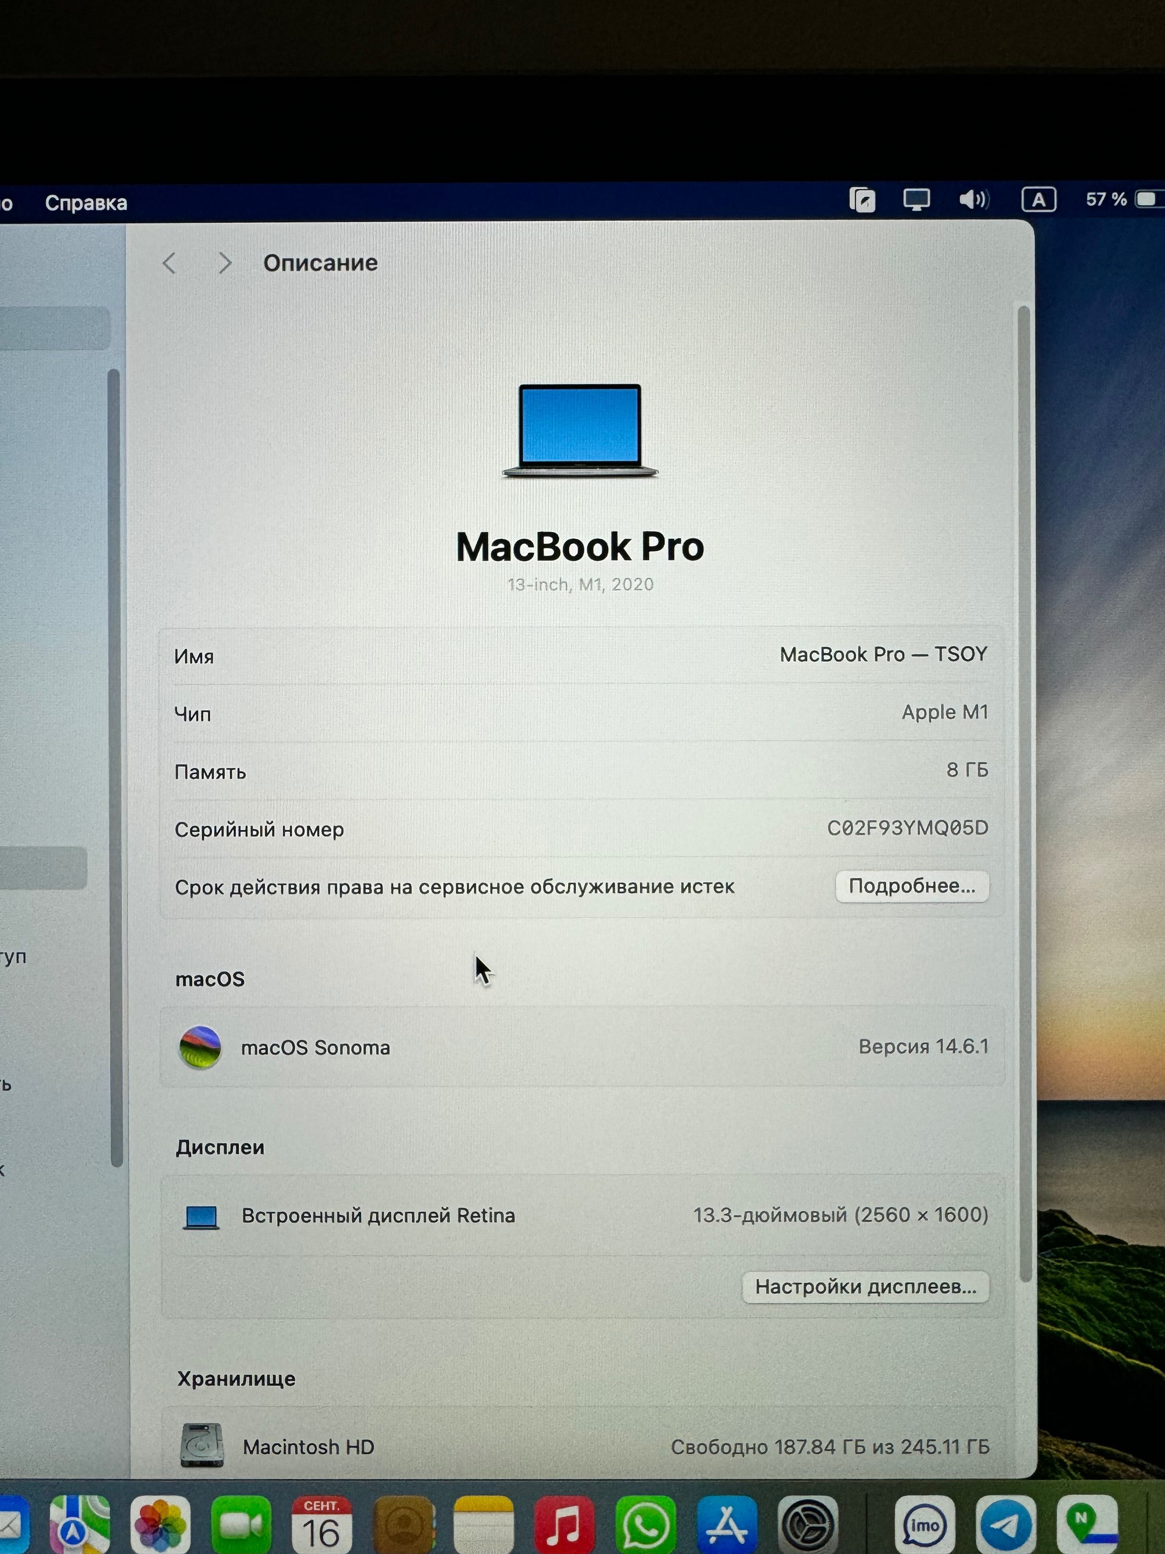This screenshot has height=1554, width=1165.
Task: Click System Settings icon in the Dock
Action: click(x=807, y=1524)
